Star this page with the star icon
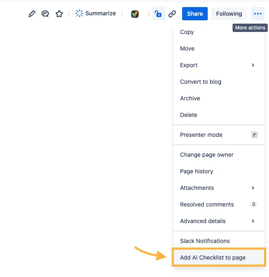 59,14
